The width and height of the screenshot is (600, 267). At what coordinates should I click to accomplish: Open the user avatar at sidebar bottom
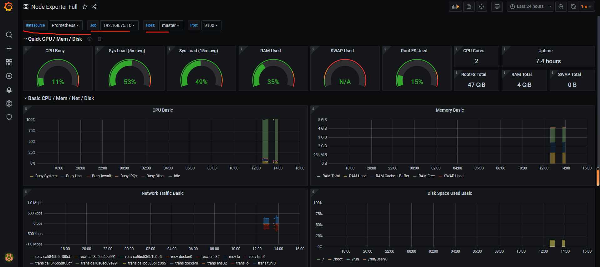click(x=9, y=257)
